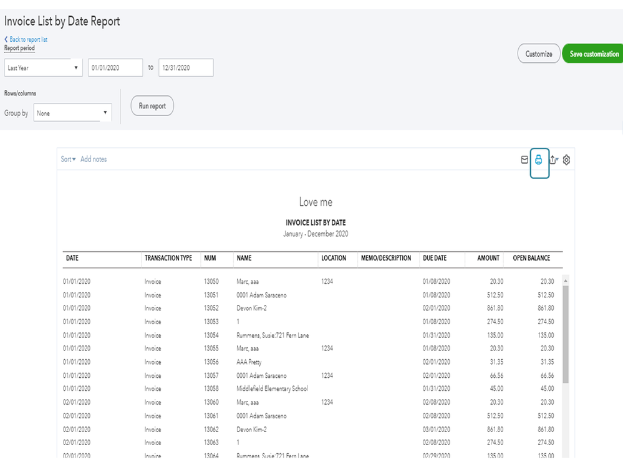Click the Save customization button
623x467 pixels.
coord(592,54)
